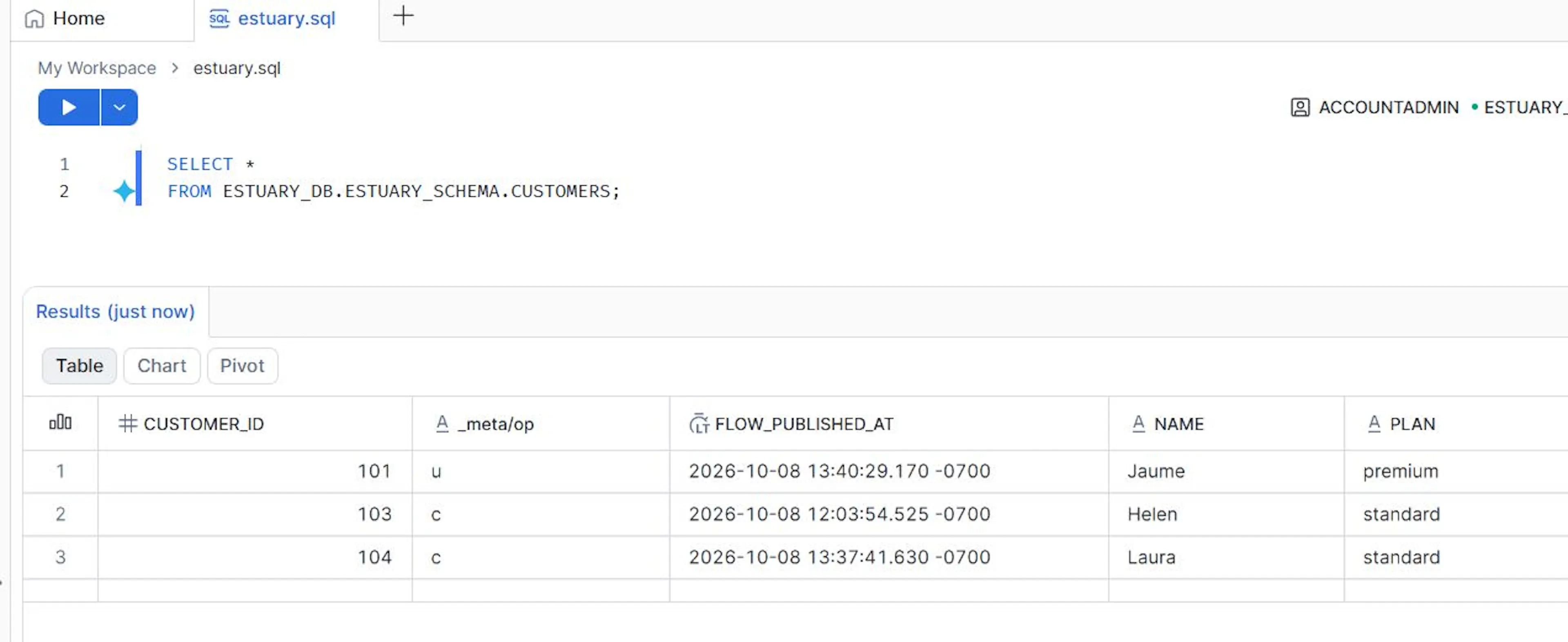Click the column stats bar chart icon
1568x642 pixels.
pos(60,423)
